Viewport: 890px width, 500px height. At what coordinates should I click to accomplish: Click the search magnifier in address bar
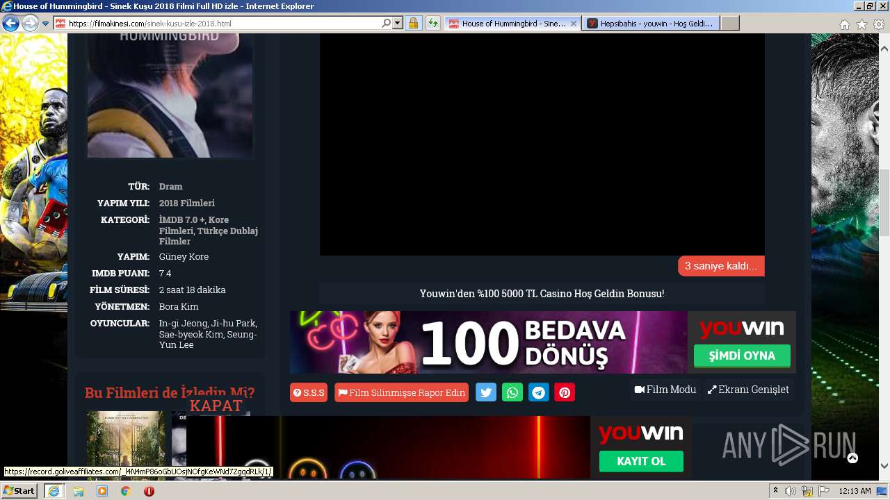(387, 24)
